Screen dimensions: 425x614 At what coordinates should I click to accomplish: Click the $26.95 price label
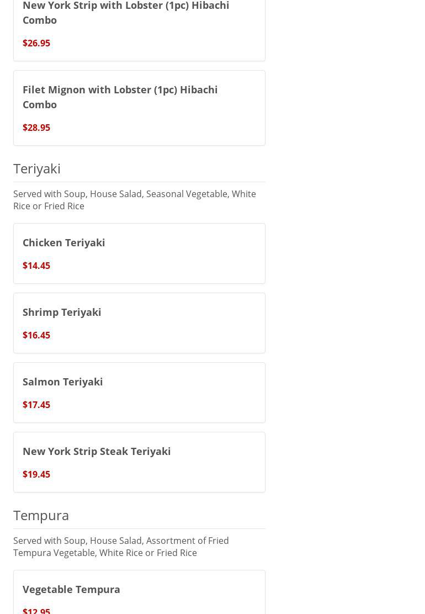coord(36,43)
